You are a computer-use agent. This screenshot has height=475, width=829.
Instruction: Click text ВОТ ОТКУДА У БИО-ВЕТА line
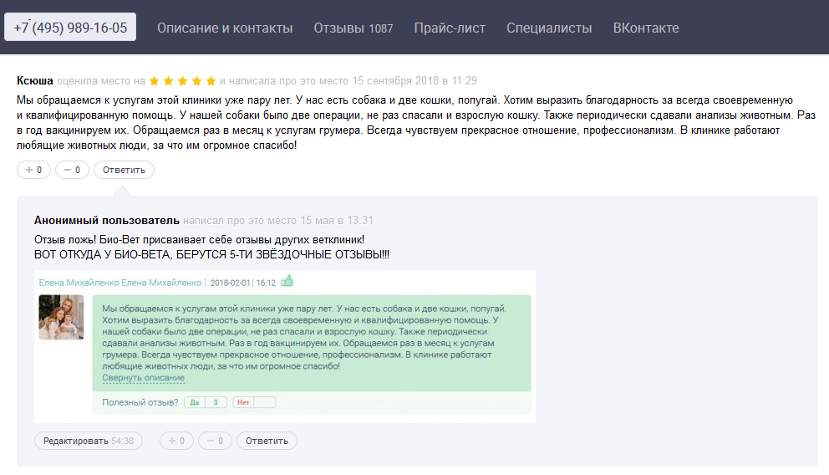pyautogui.click(x=211, y=254)
